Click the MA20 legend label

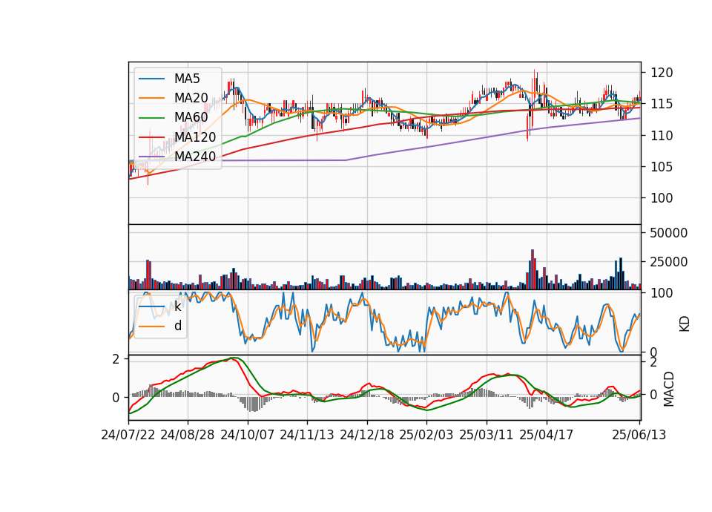point(191,98)
